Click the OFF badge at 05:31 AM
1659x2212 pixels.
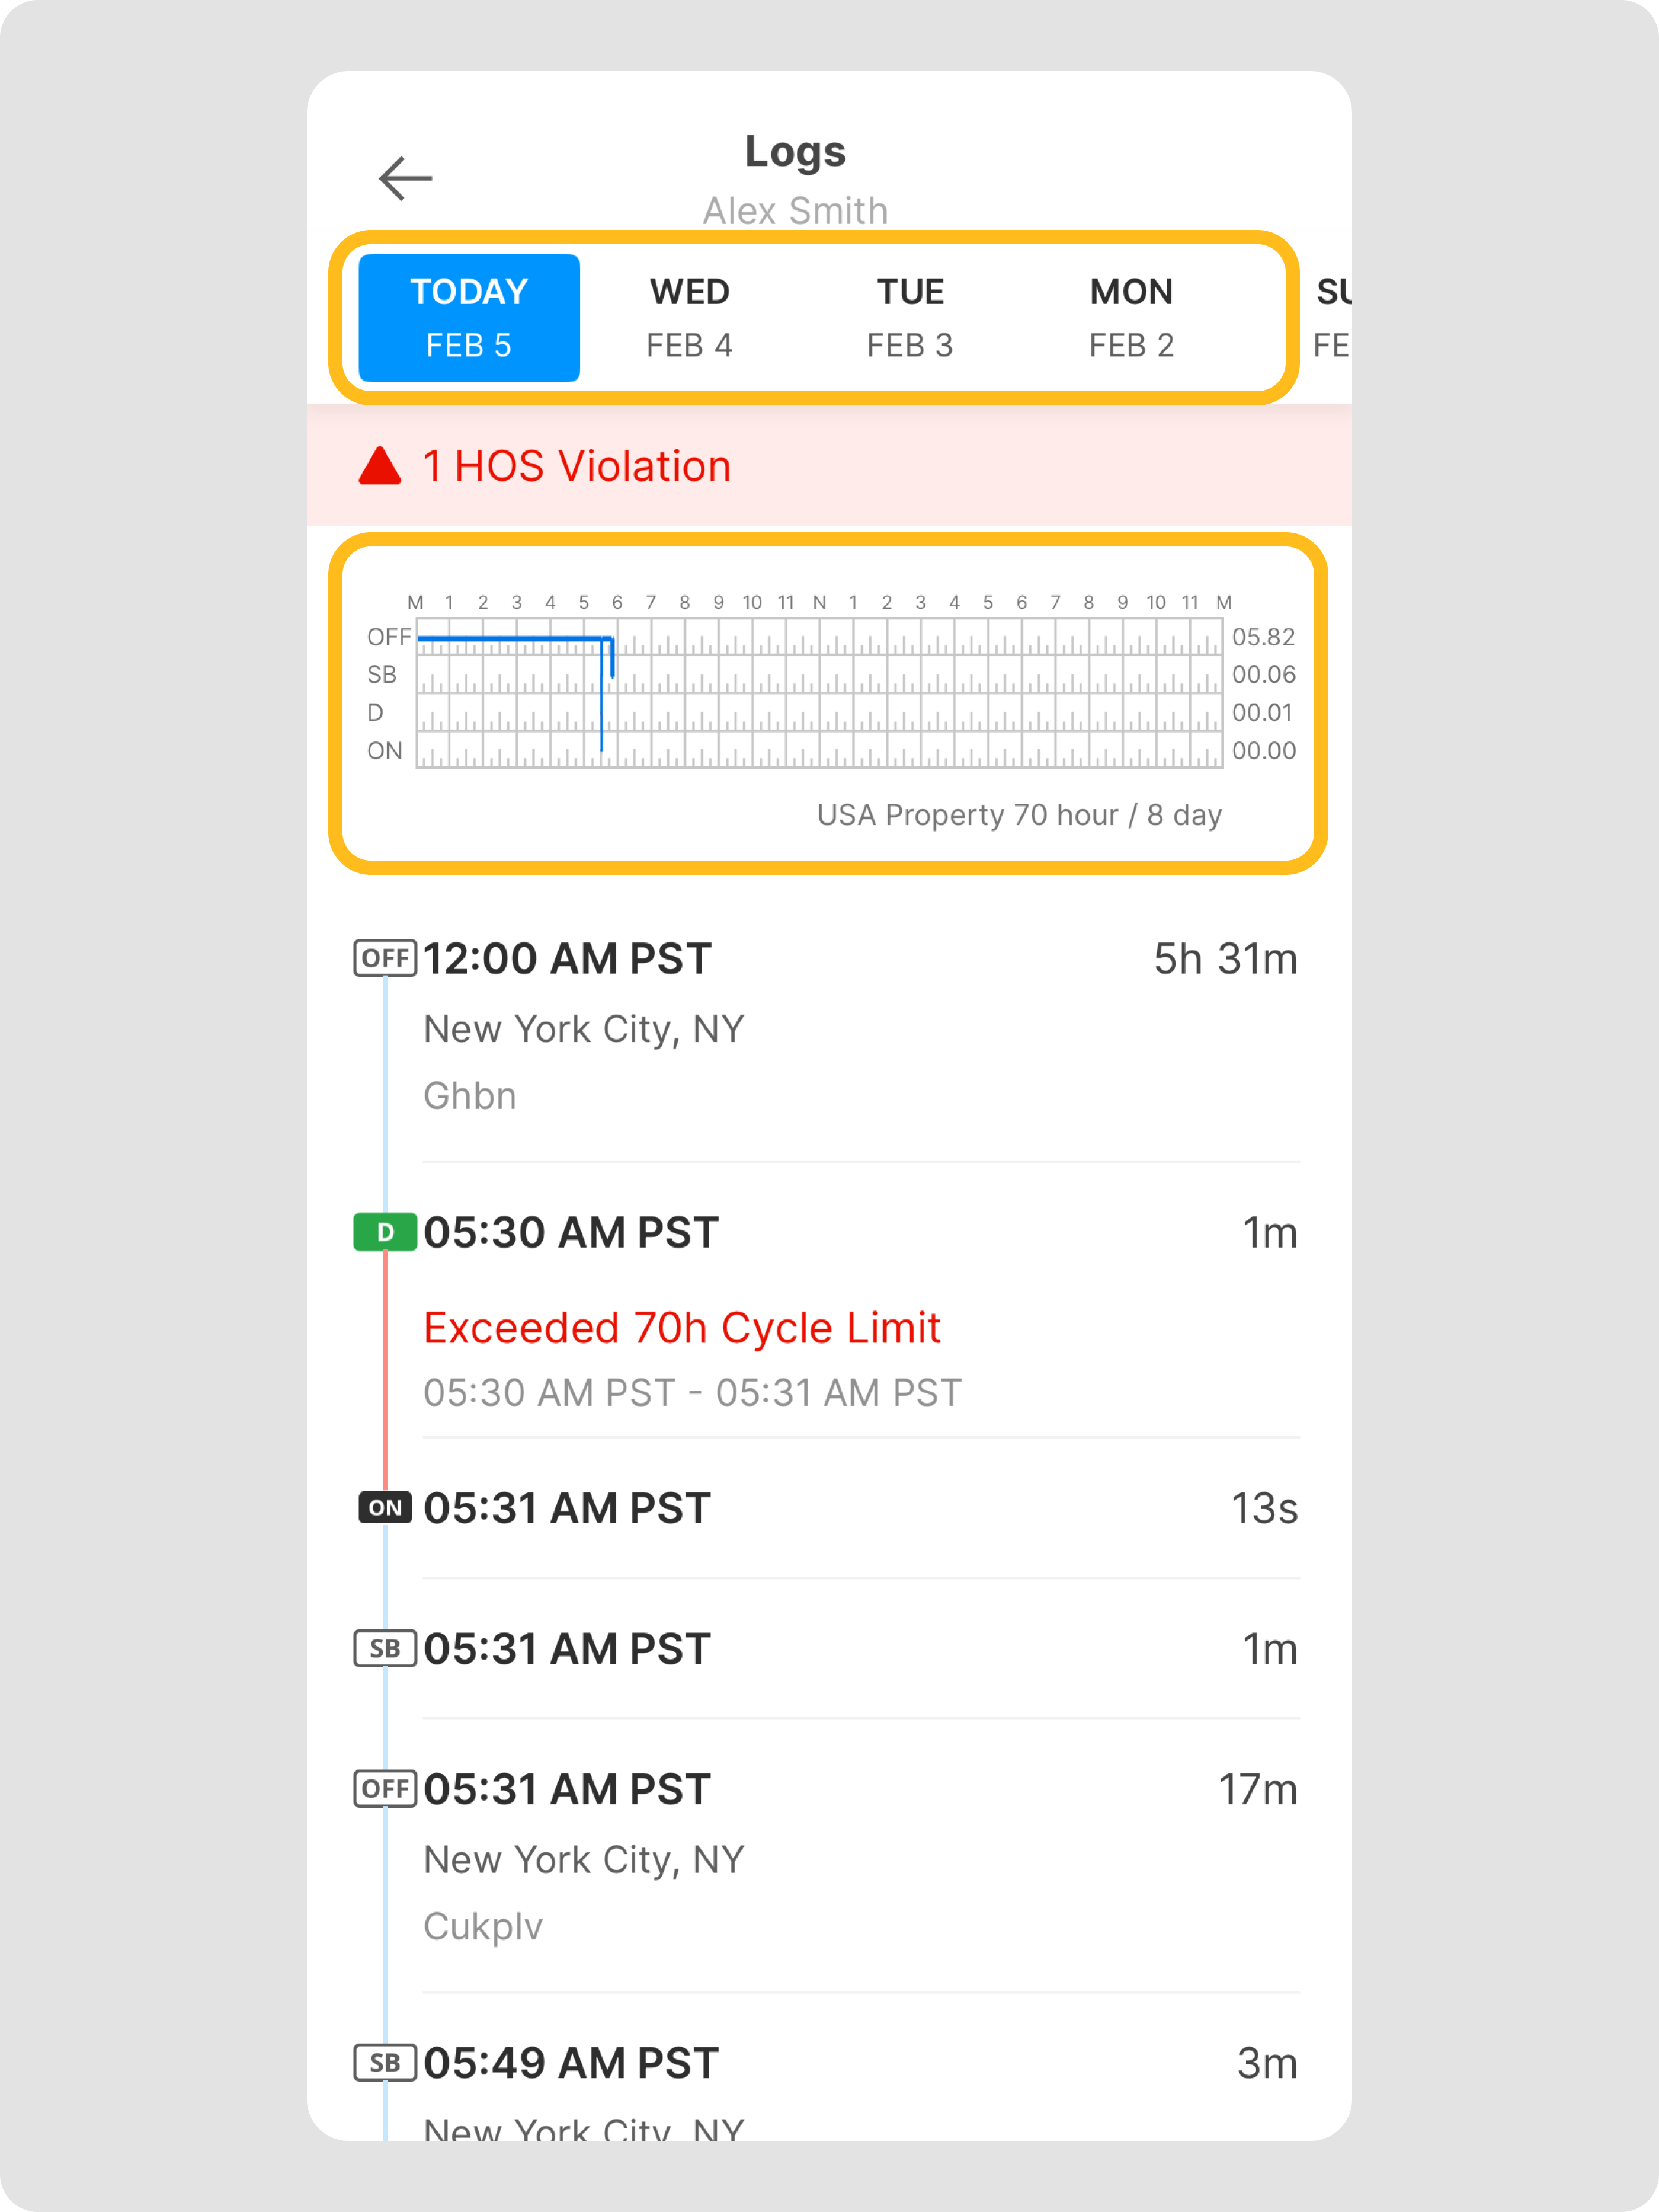pyautogui.click(x=385, y=1788)
